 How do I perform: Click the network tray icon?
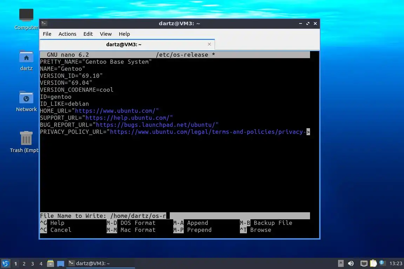pos(364,263)
